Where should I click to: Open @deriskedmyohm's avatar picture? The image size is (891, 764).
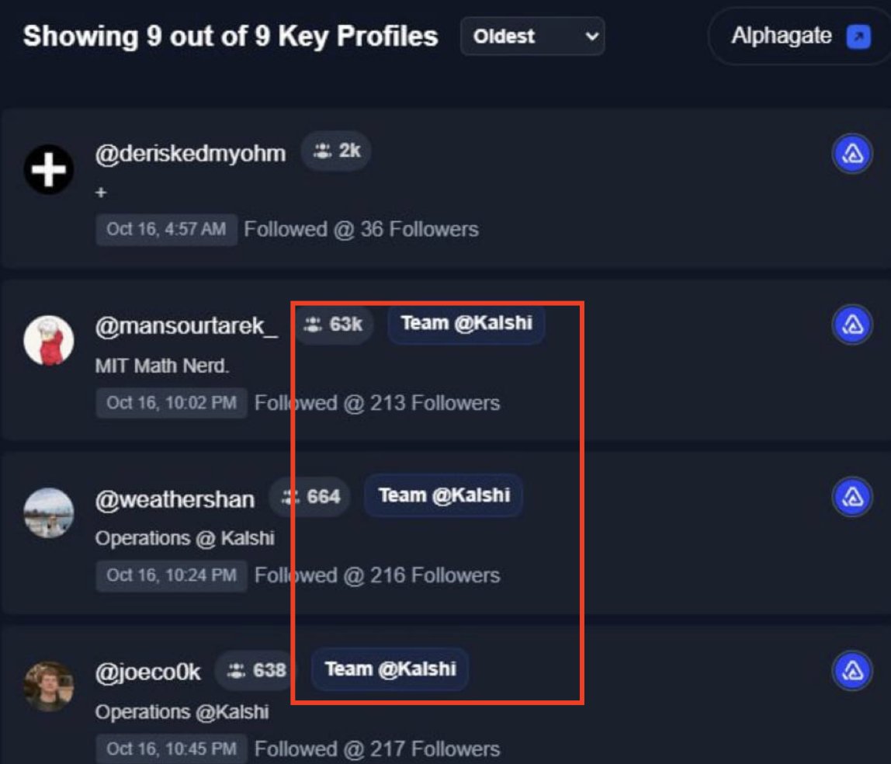point(48,168)
